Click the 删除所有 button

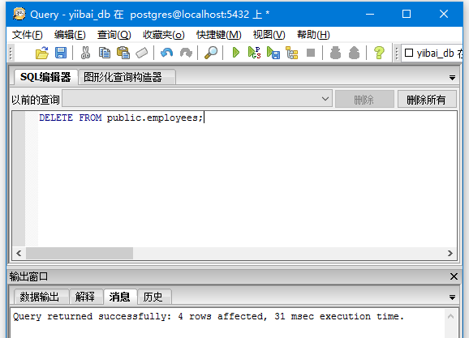[x=427, y=99]
